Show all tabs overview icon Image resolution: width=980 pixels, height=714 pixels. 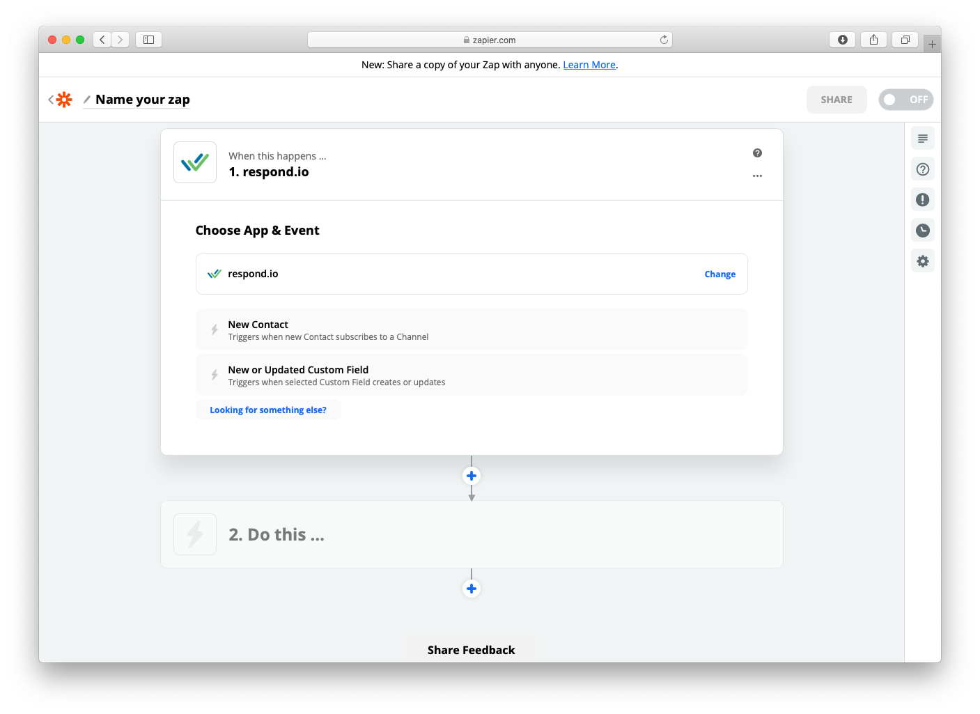point(905,40)
